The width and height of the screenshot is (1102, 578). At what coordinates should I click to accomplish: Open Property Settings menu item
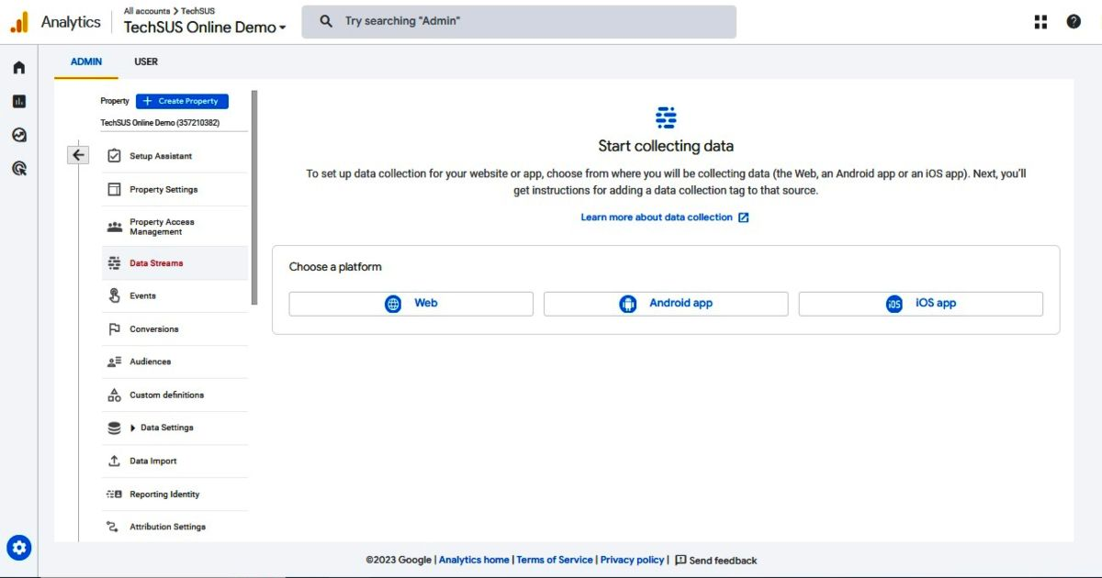tap(174, 189)
